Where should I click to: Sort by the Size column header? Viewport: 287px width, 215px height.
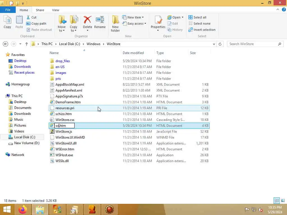click(193, 53)
